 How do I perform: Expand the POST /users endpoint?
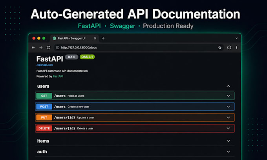[x=229, y=106]
